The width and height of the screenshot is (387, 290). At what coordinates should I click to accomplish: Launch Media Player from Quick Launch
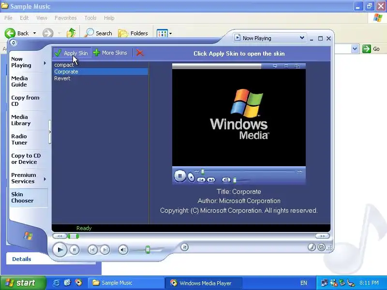click(x=78, y=283)
